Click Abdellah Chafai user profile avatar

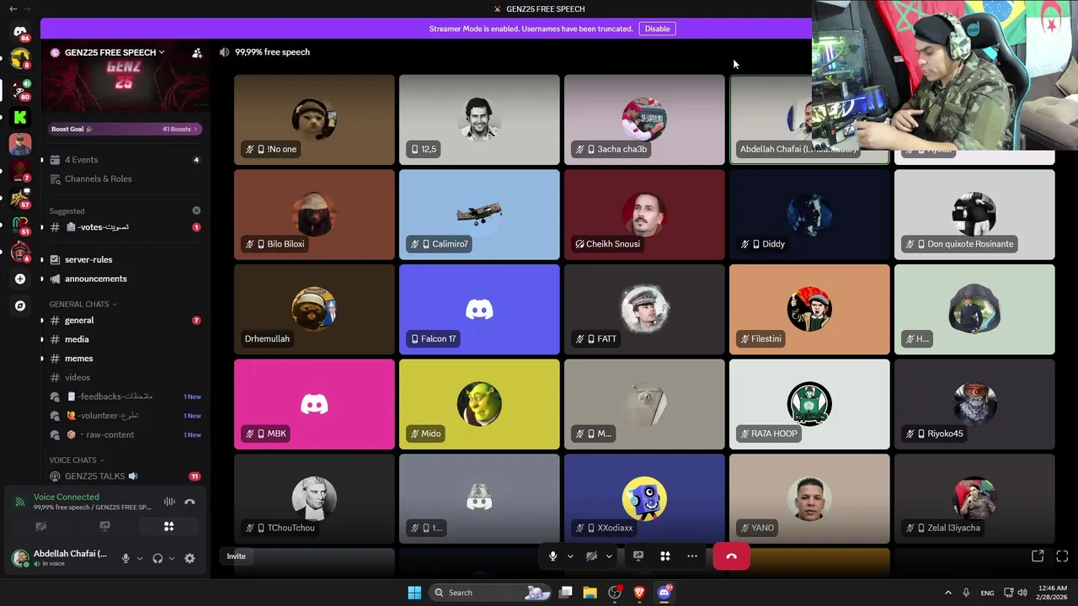tap(20, 558)
